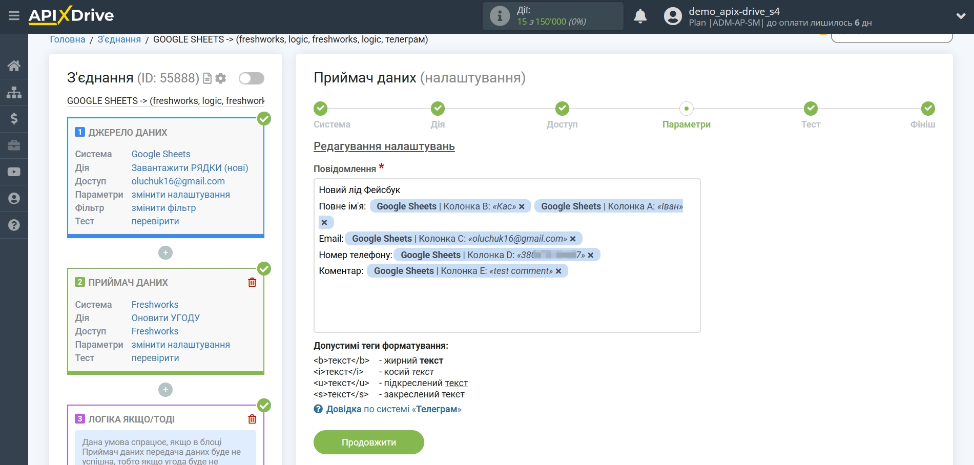This screenshot has height=465, width=974.
Task: Expand the user account dropdown chevron
Action: click(x=961, y=16)
